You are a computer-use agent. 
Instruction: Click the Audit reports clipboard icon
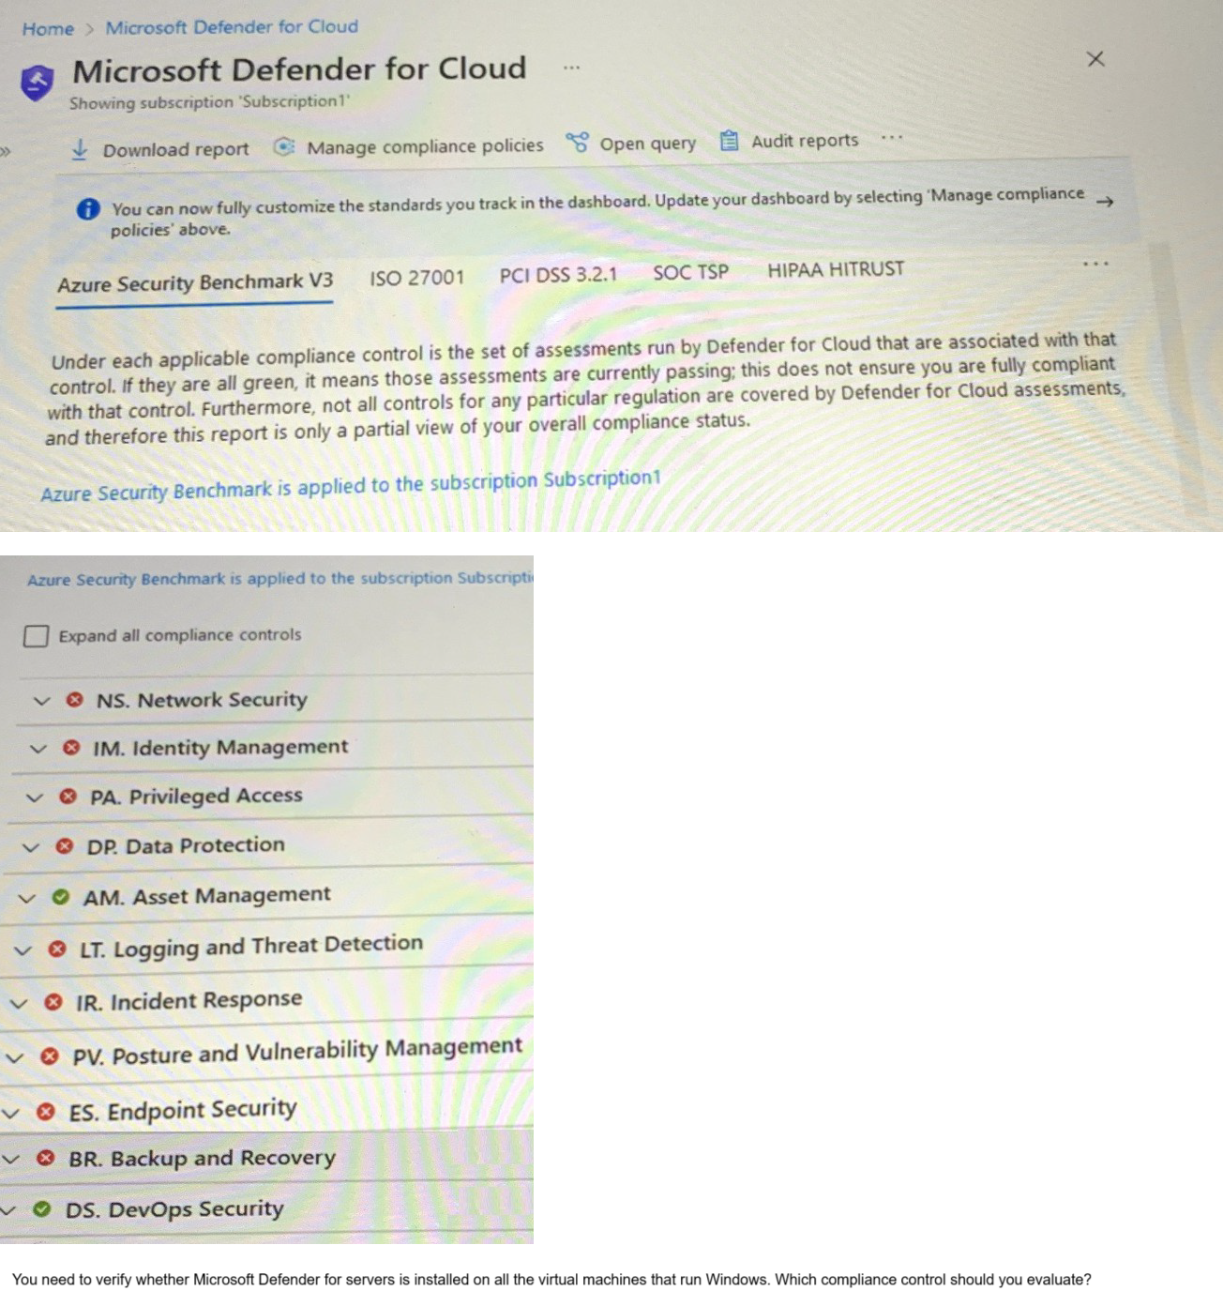[729, 141]
